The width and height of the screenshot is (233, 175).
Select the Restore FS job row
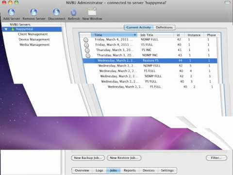tap(150, 61)
